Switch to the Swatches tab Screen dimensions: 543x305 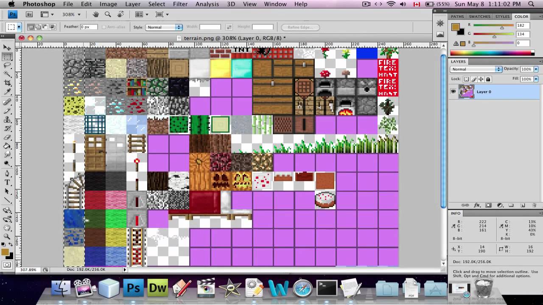(479, 17)
